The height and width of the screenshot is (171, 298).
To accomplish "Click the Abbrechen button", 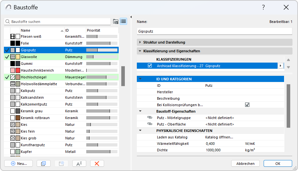I will point(245,163).
